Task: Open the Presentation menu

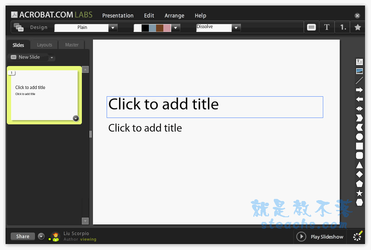Action: tap(118, 16)
